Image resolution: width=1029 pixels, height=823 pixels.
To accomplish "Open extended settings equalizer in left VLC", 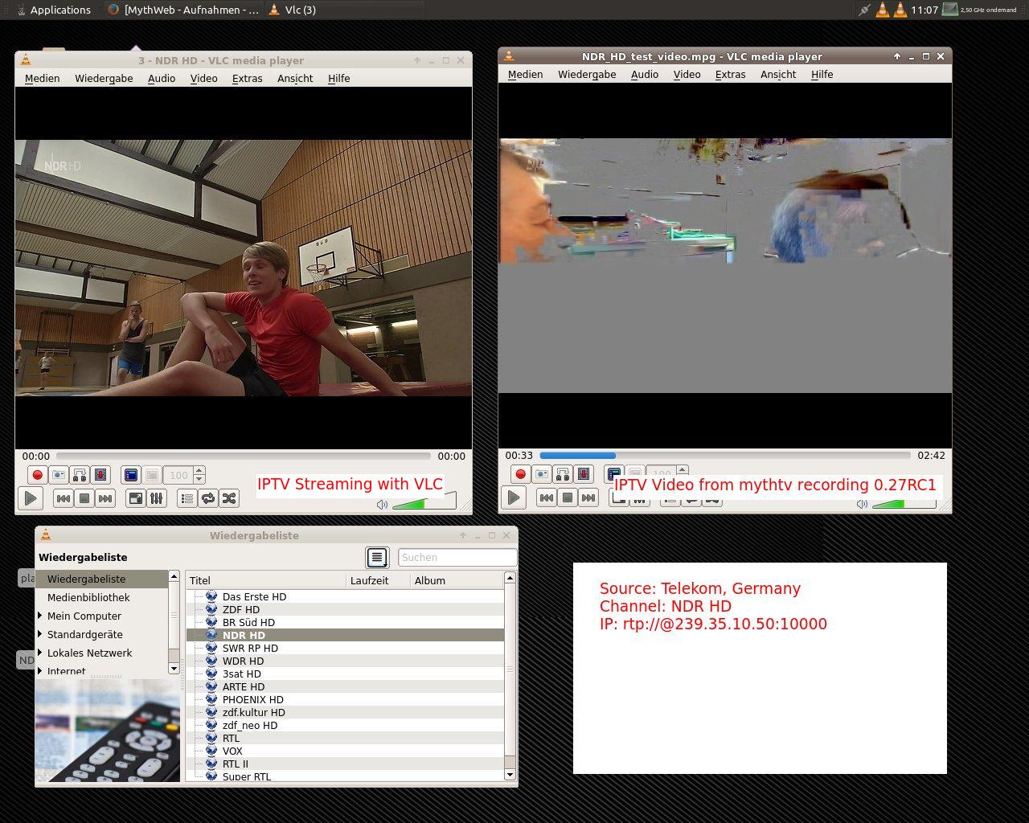I will (x=157, y=498).
